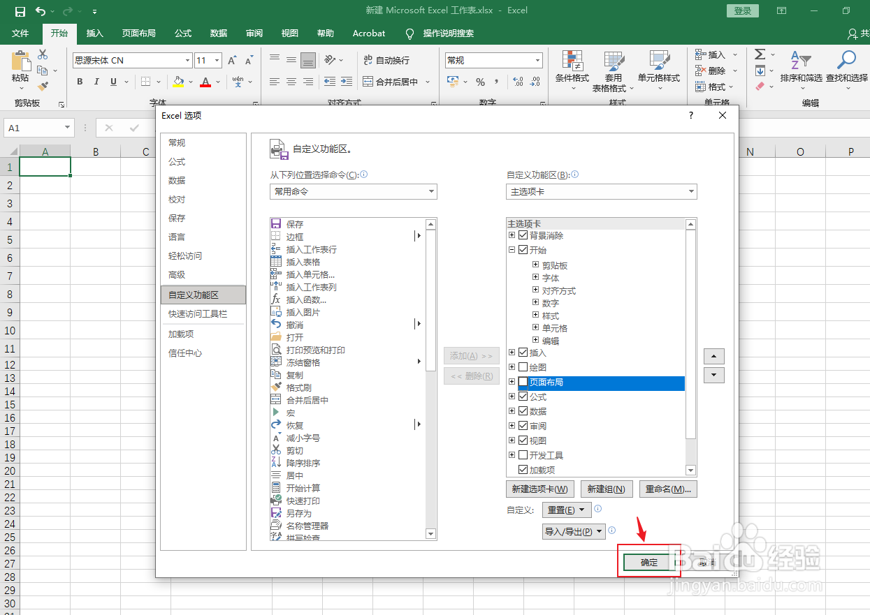Viewport: 870px width, 615px height.
Task: Click the 新建组 button
Action: [x=607, y=489]
